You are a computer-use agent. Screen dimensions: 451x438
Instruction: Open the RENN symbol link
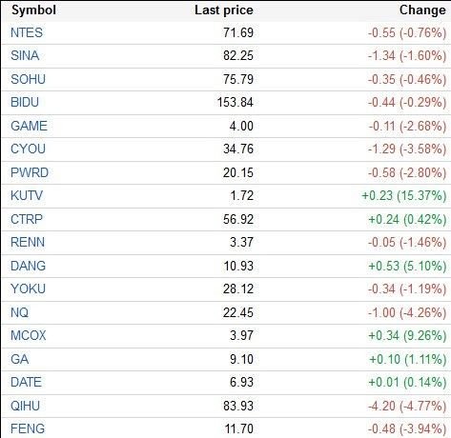pyautogui.click(x=28, y=242)
